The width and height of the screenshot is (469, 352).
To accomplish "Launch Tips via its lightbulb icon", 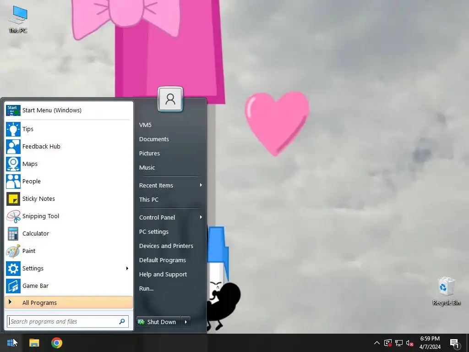I will [x=13, y=129].
